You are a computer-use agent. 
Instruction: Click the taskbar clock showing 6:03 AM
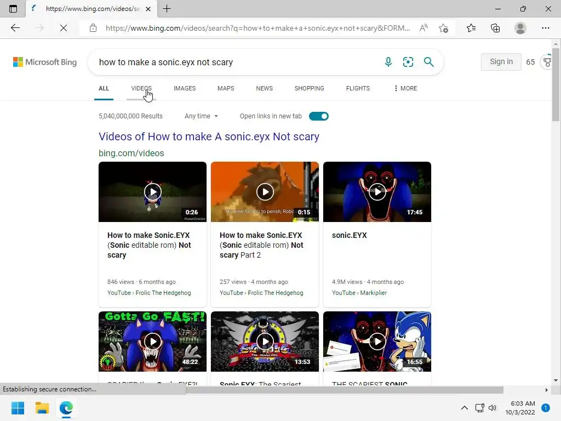click(x=520, y=408)
